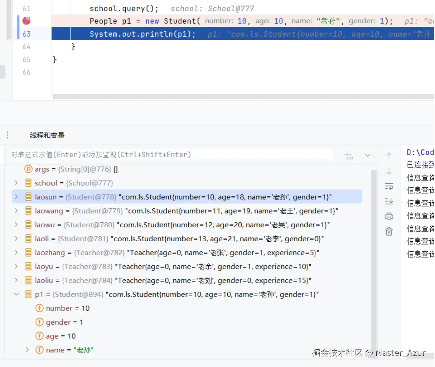435x367 pixels.
Task: Expand the name field under p1
Action: (27, 350)
